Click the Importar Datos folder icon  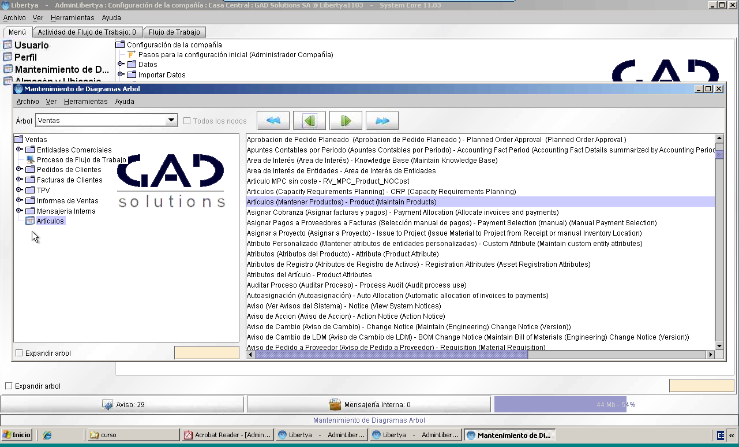tap(132, 75)
